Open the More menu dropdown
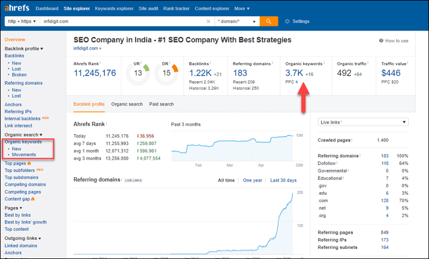 tap(242, 8)
